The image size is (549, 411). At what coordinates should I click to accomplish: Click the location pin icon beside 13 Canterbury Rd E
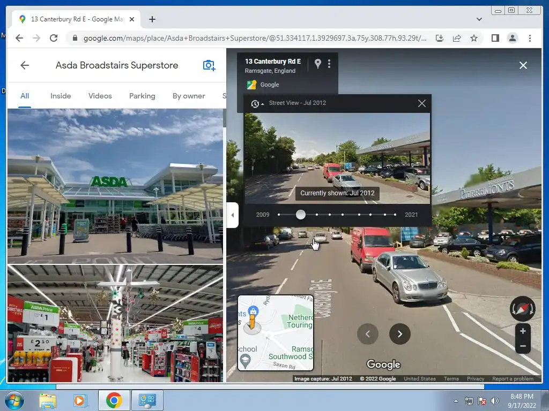pyautogui.click(x=317, y=64)
